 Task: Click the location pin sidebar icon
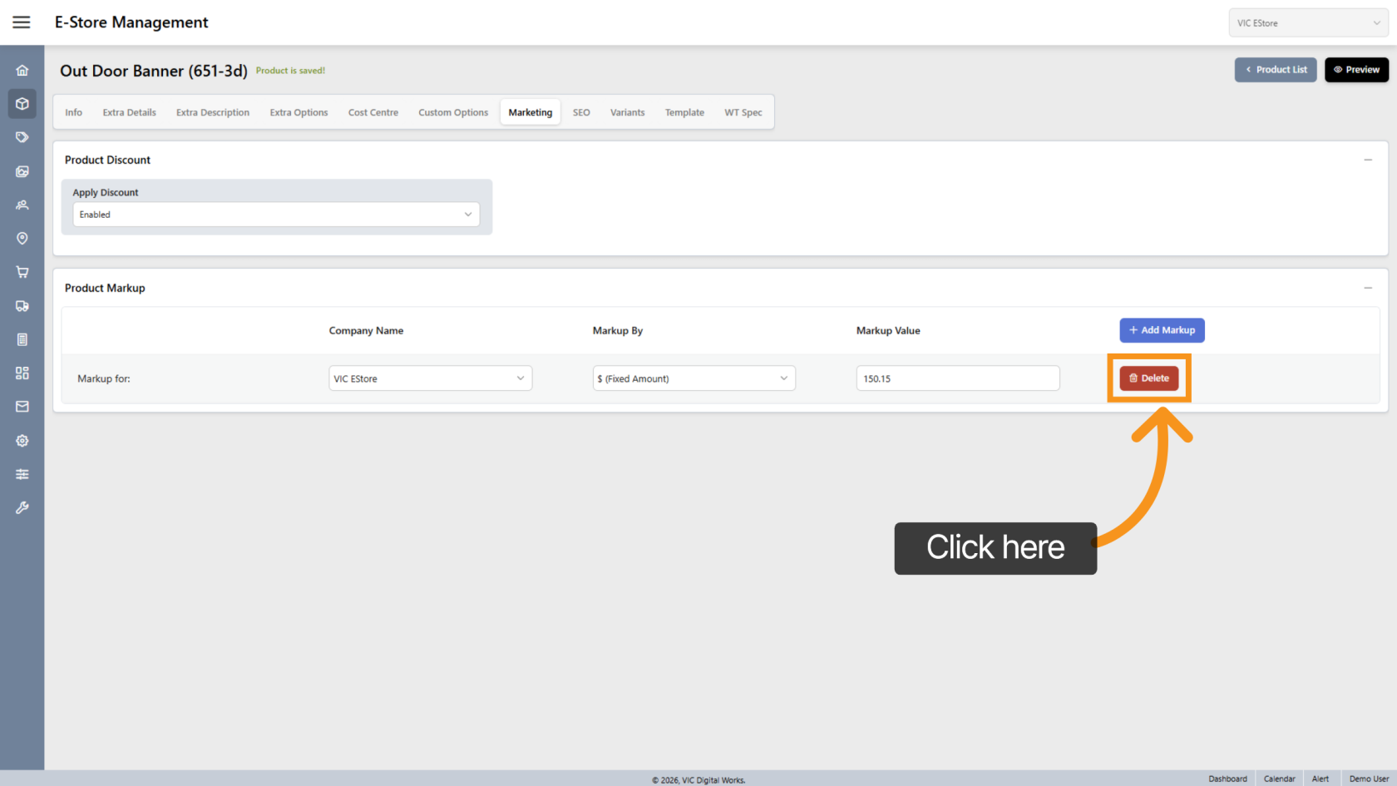[x=22, y=239]
